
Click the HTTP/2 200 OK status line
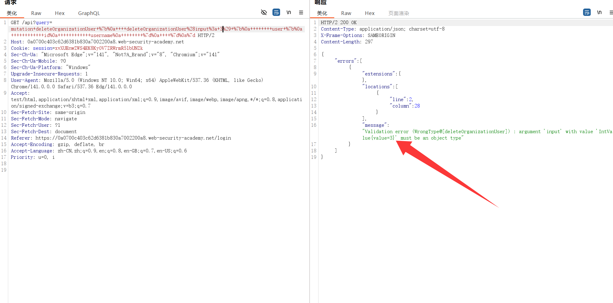[338, 23]
